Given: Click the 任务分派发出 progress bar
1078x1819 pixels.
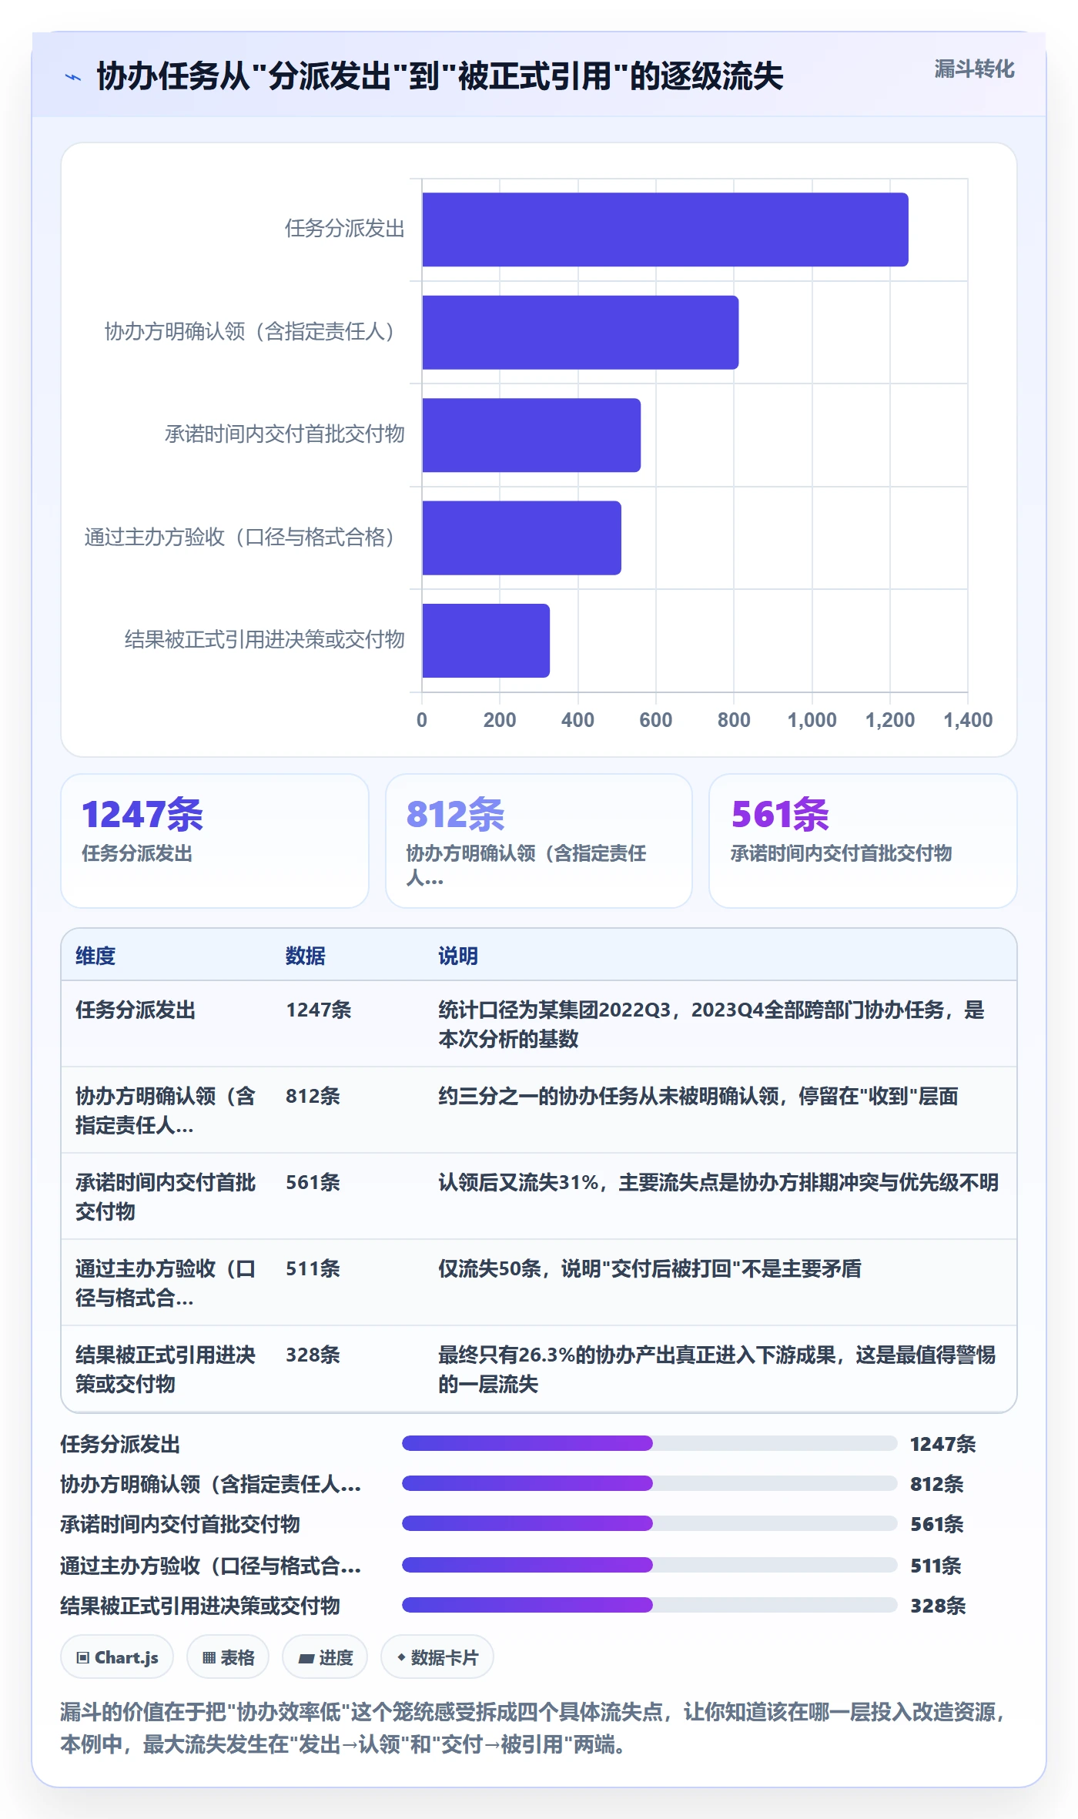Looking at the screenshot, I should pos(650,1443).
